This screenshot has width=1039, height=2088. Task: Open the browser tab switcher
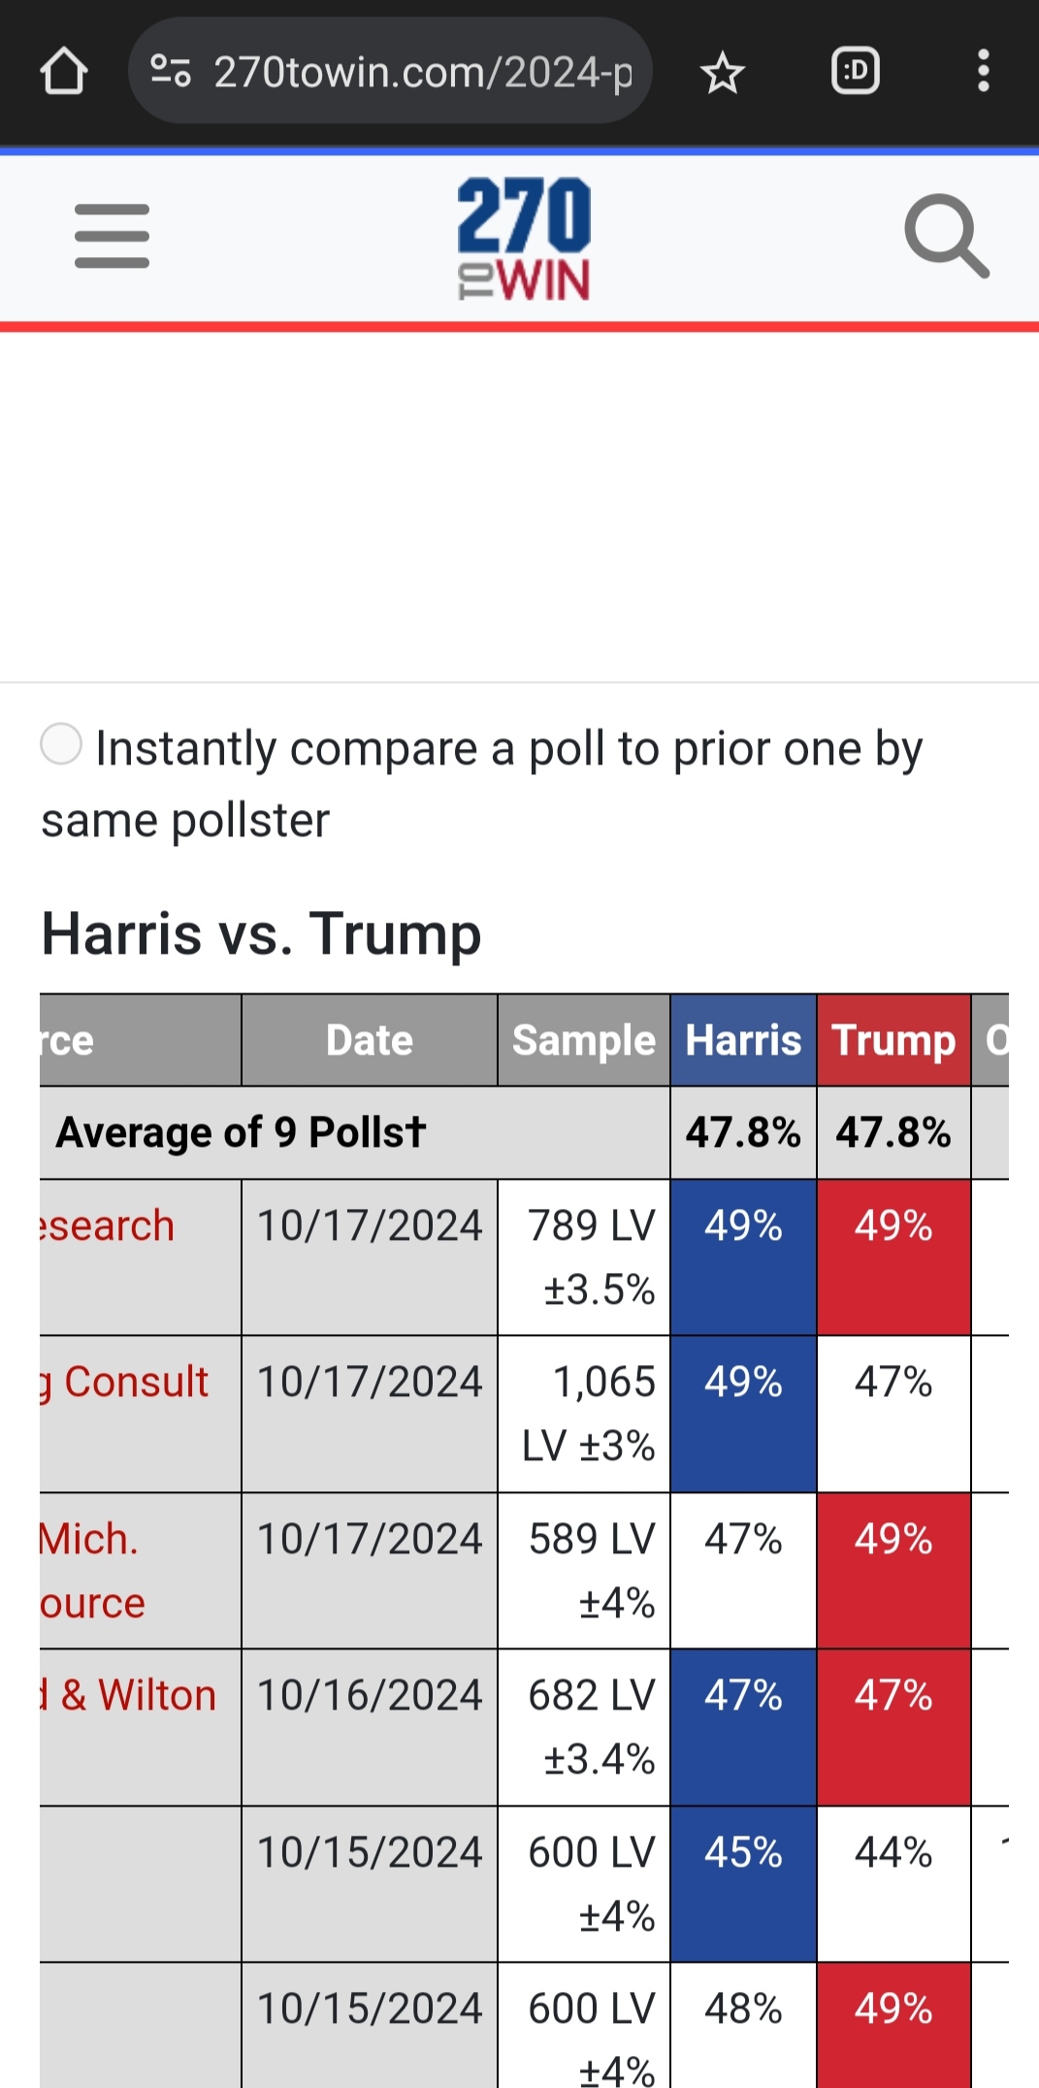[856, 71]
